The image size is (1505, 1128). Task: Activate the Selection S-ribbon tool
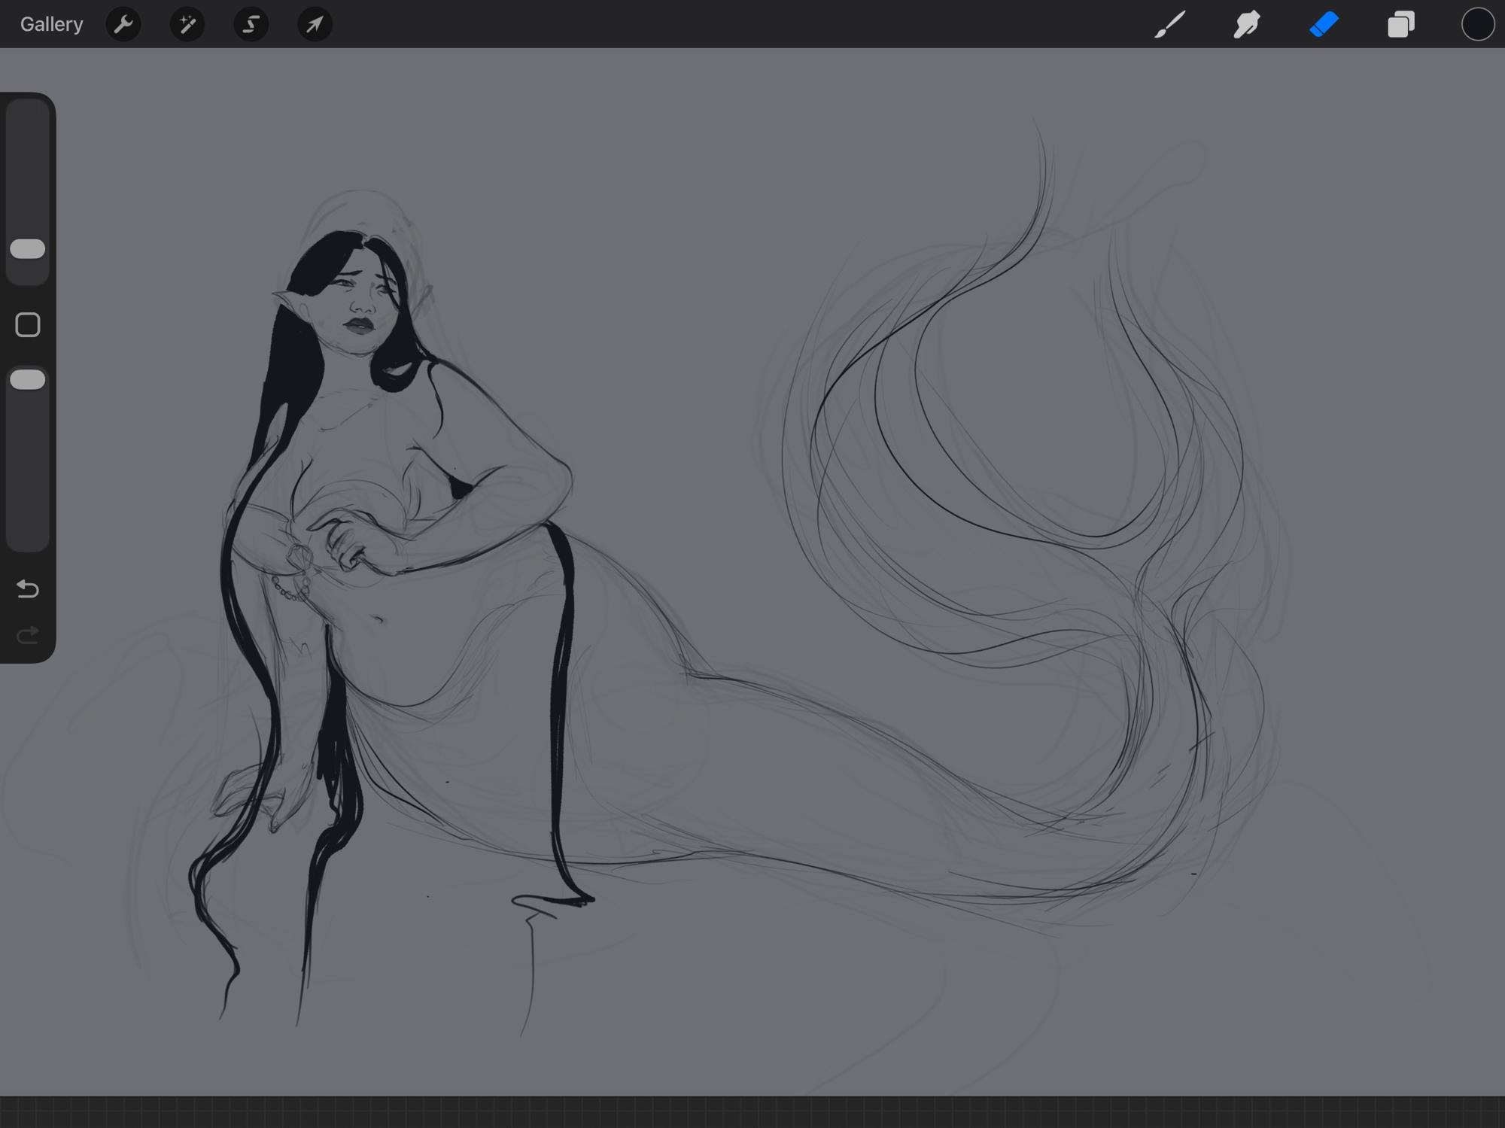point(251,24)
